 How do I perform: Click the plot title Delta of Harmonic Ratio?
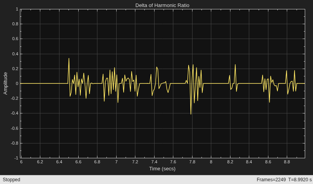(x=162, y=5)
